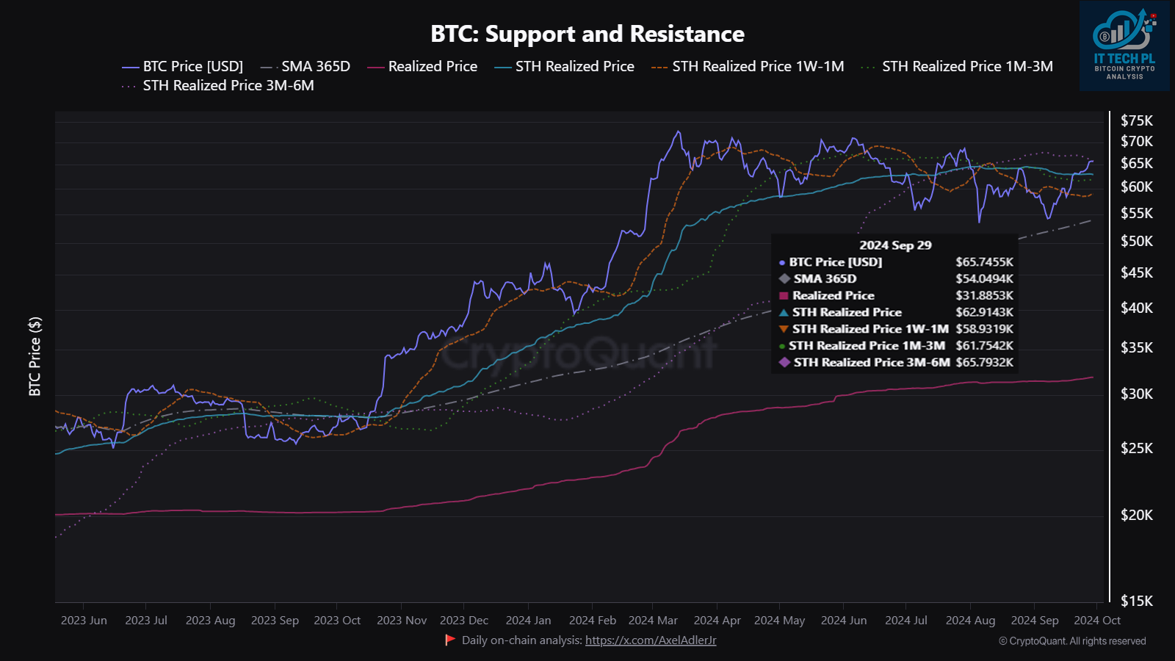Click the 2024 May x-axis label

click(779, 621)
